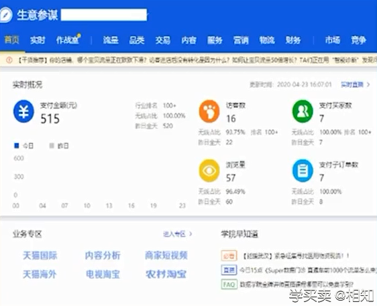Open 商家短视频 business zone
This screenshot has width=377, height=306.
click(x=166, y=255)
